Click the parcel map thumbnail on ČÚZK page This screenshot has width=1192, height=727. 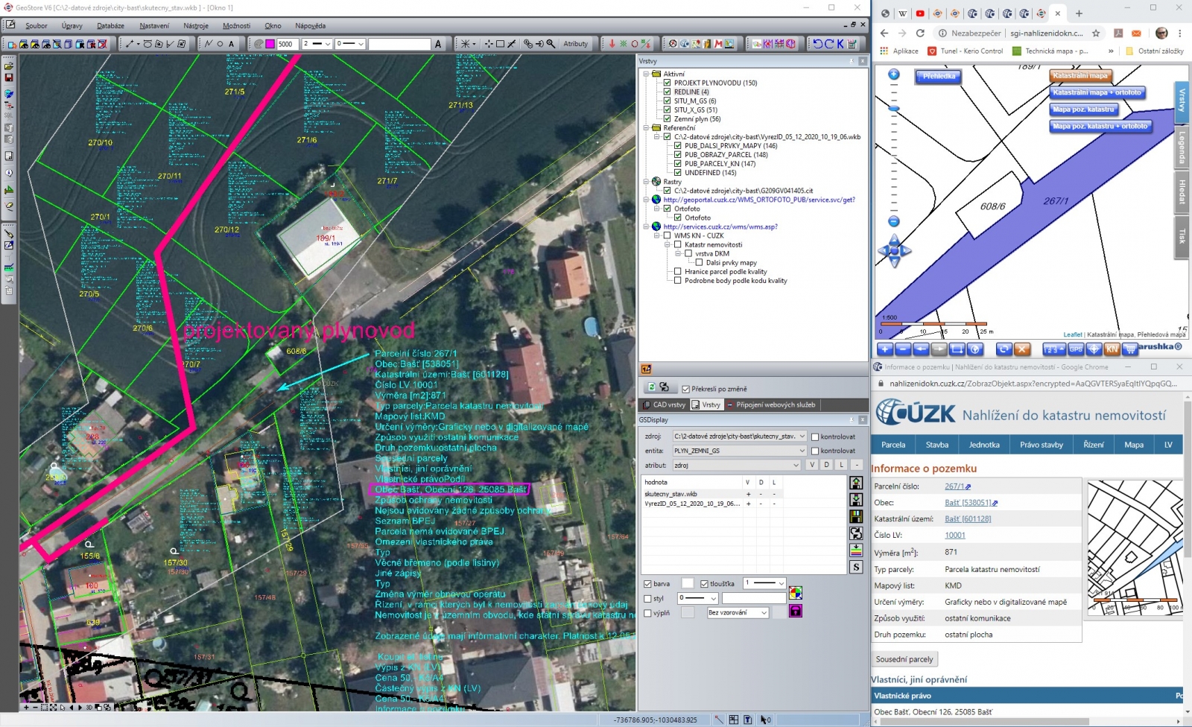[1135, 547]
